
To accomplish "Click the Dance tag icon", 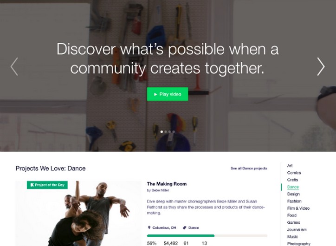I will click(x=185, y=227).
